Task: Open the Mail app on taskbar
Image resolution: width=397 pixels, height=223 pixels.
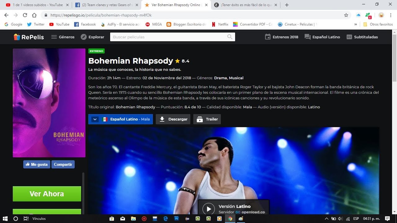Action: pyautogui.click(x=123, y=219)
